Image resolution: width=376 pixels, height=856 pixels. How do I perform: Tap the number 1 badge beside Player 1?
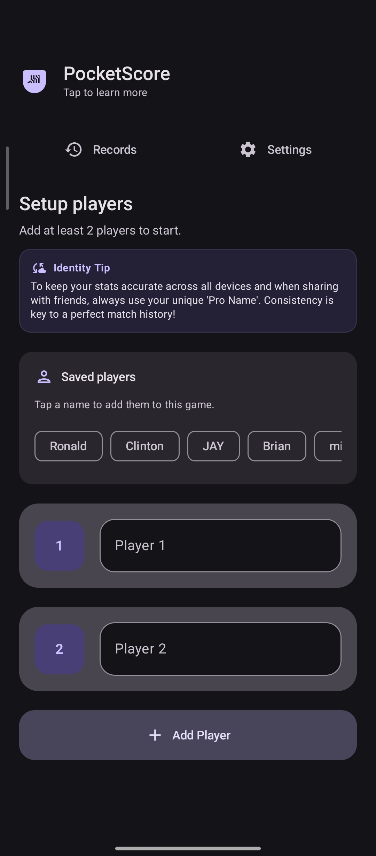(x=59, y=545)
